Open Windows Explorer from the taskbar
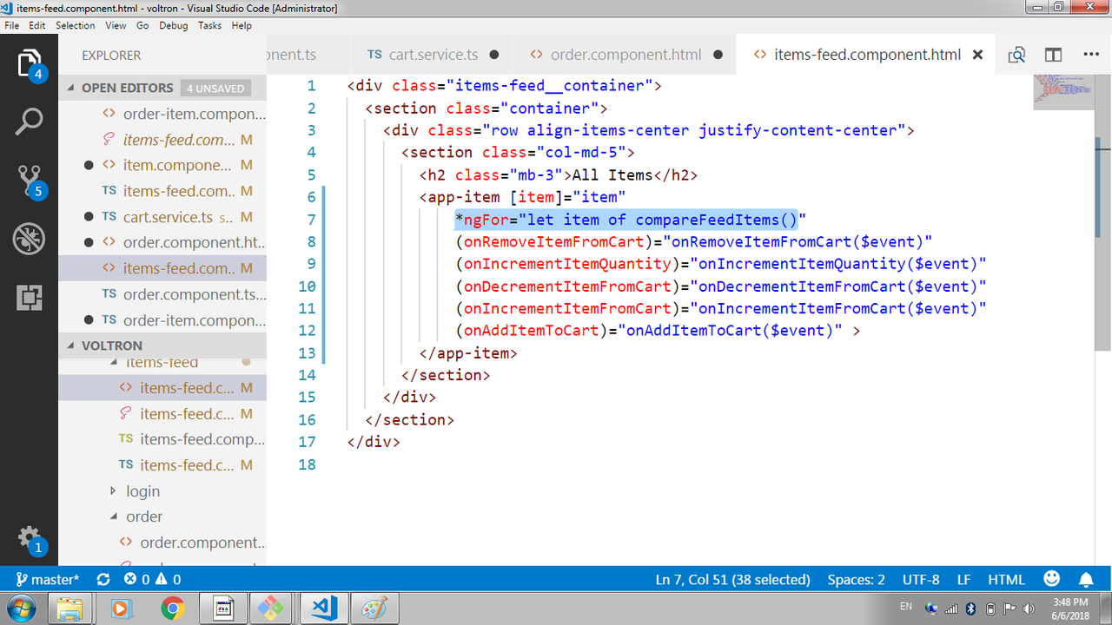 point(70,609)
